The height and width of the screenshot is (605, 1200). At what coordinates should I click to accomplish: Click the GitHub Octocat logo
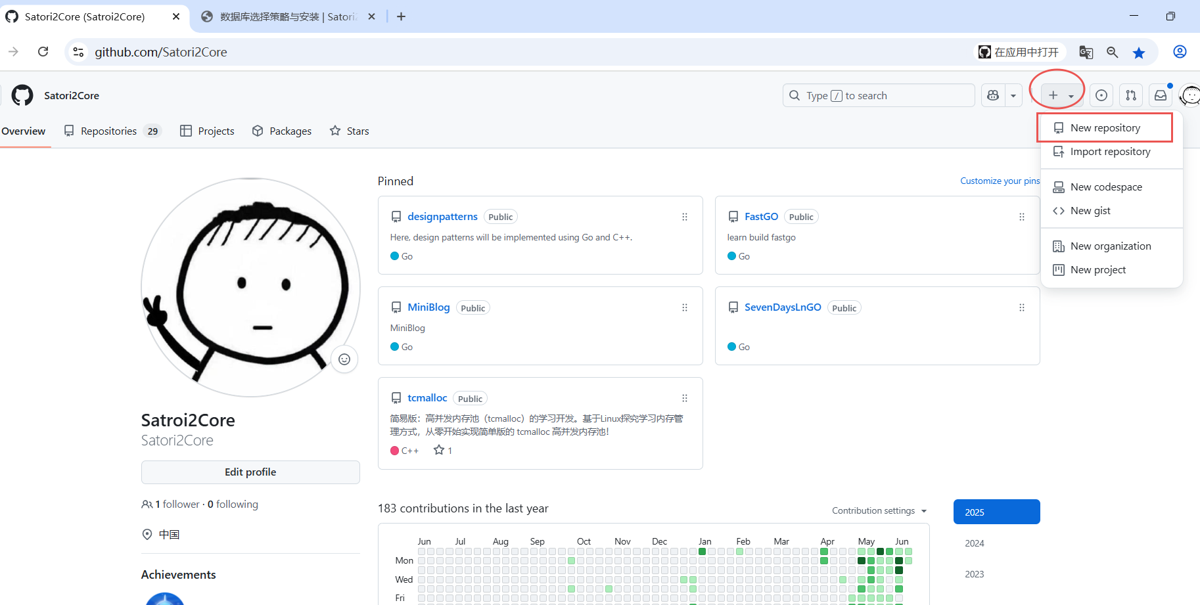tap(22, 95)
